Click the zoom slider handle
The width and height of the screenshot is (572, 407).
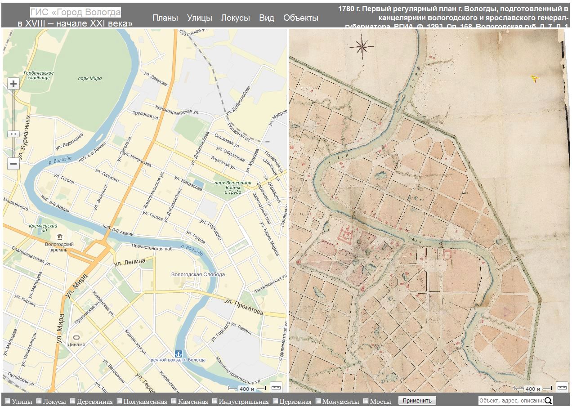point(13,134)
